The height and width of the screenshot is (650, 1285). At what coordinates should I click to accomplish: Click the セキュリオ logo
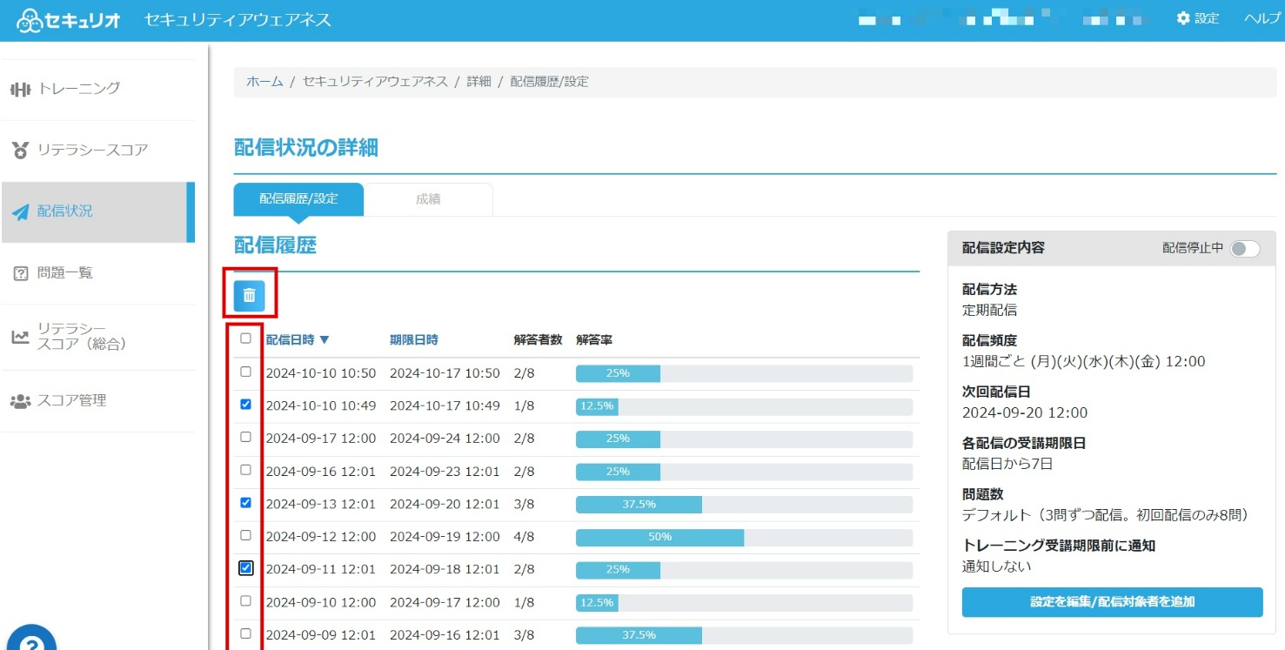coord(68,19)
